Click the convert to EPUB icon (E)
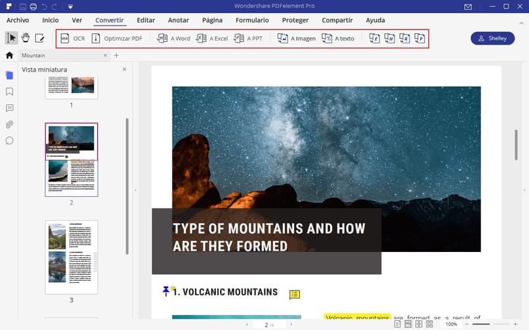Screen dimensions: 529x330 coord(374,39)
